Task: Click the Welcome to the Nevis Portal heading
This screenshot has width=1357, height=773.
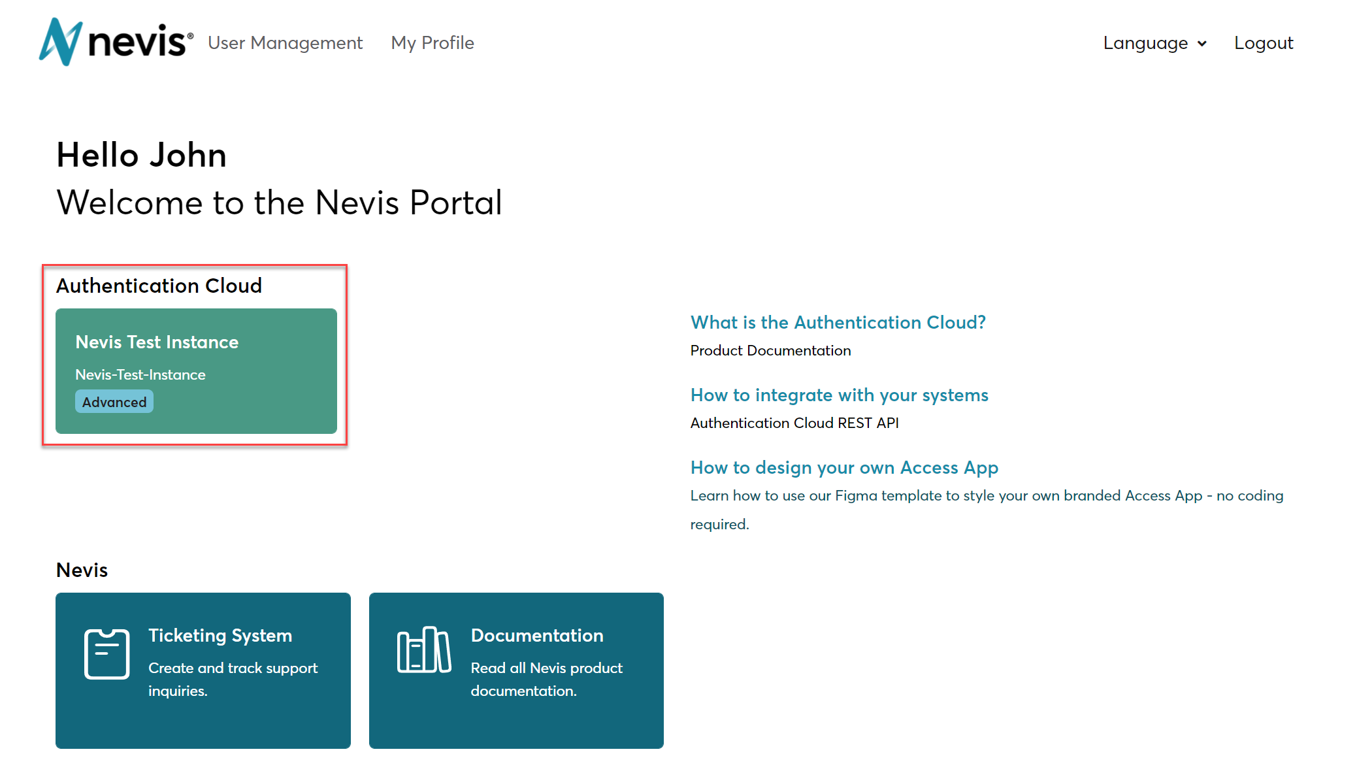Action: pos(279,203)
